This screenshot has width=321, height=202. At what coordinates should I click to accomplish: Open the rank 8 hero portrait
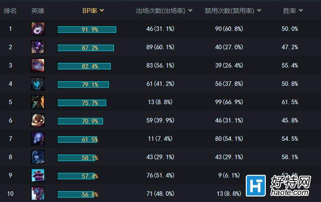click(x=38, y=157)
